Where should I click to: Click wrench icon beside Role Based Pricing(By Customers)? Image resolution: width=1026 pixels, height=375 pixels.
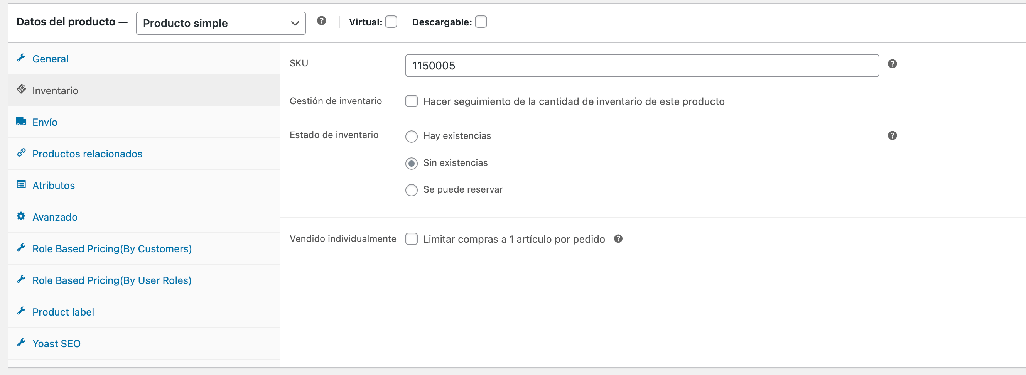point(22,247)
